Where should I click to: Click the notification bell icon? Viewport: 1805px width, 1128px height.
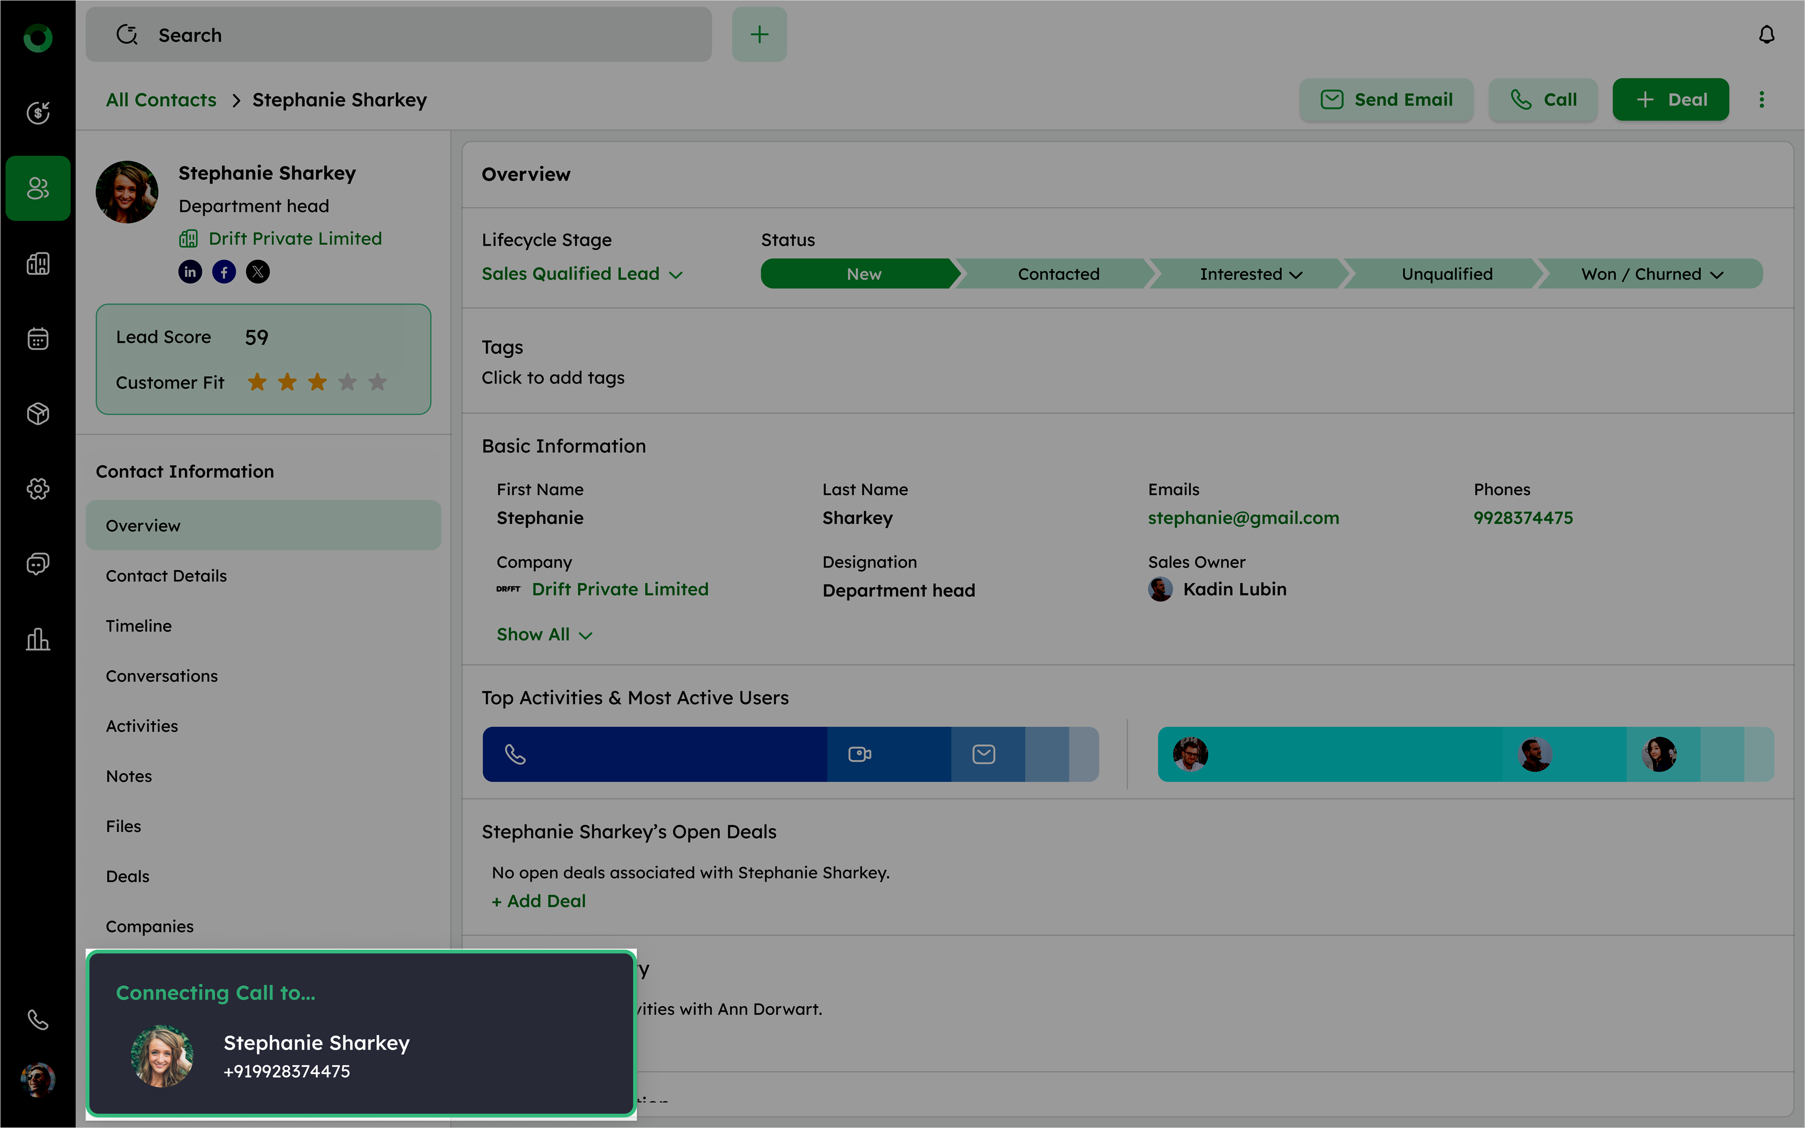[x=1766, y=35]
